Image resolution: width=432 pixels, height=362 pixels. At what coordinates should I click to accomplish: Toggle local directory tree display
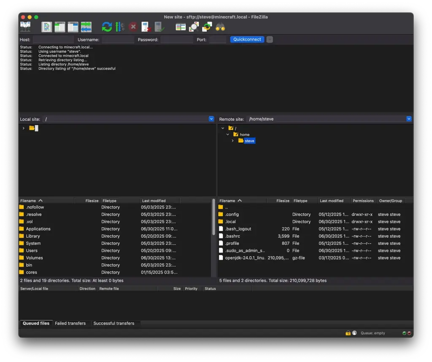(x=59, y=27)
